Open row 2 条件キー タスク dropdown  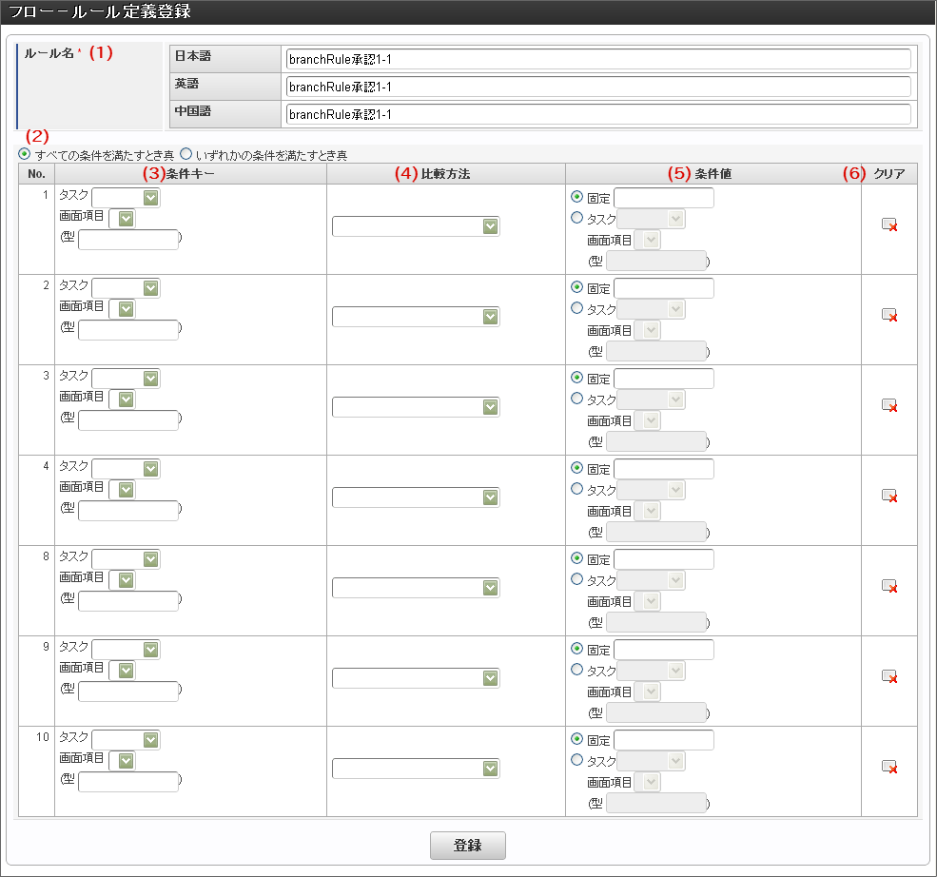click(126, 288)
